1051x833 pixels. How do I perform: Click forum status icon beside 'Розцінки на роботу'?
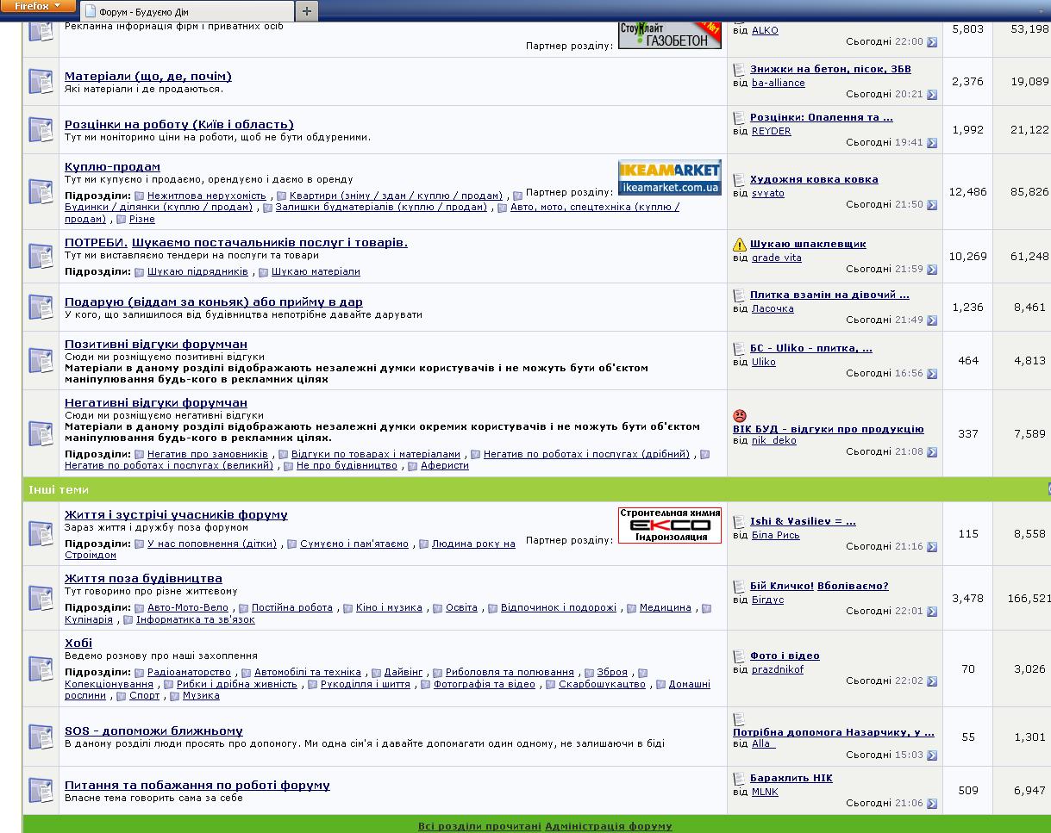tap(41, 130)
